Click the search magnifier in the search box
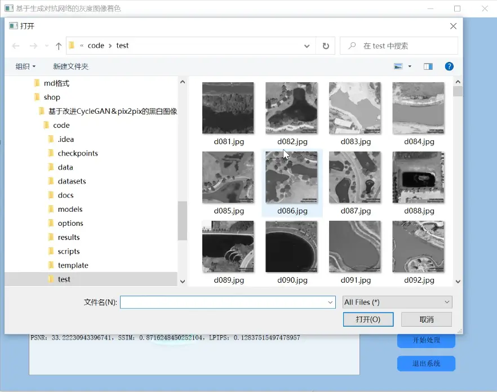Viewport: 497px width, 392px height. pos(351,46)
